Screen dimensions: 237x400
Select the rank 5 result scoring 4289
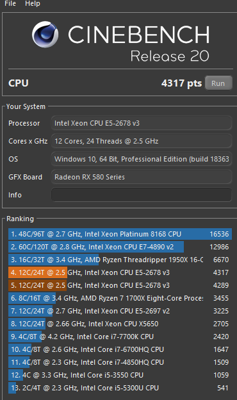[x=120, y=285]
